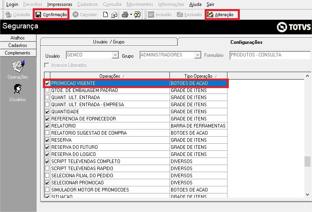312x212 pixels.
Task: Select the SCRIPT TELEVENDAS COMPLETO row's DIVERSOS cell
Action: tap(198, 161)
